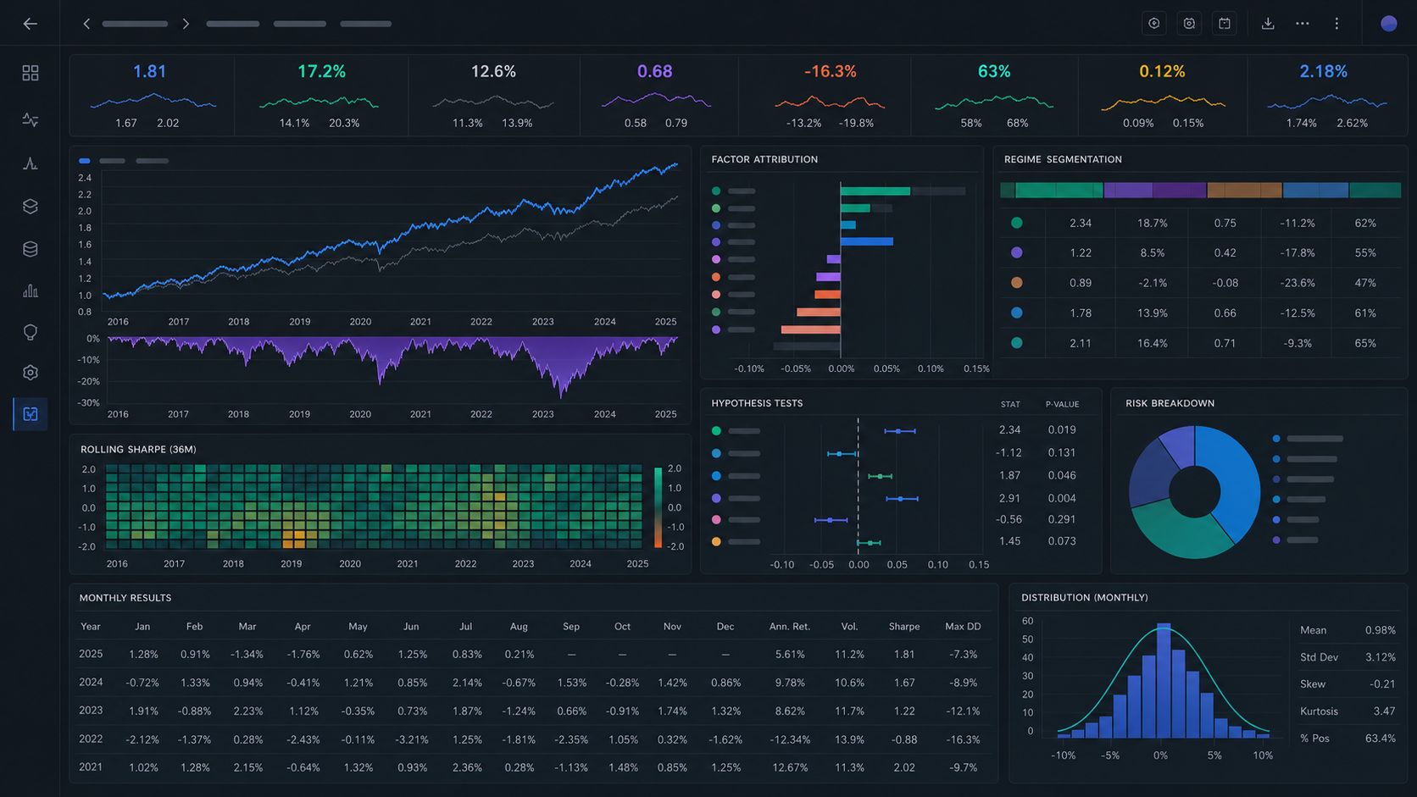Select the bar chart sidebar icon
Screen dimensions: 1417x797
[31, 291]
